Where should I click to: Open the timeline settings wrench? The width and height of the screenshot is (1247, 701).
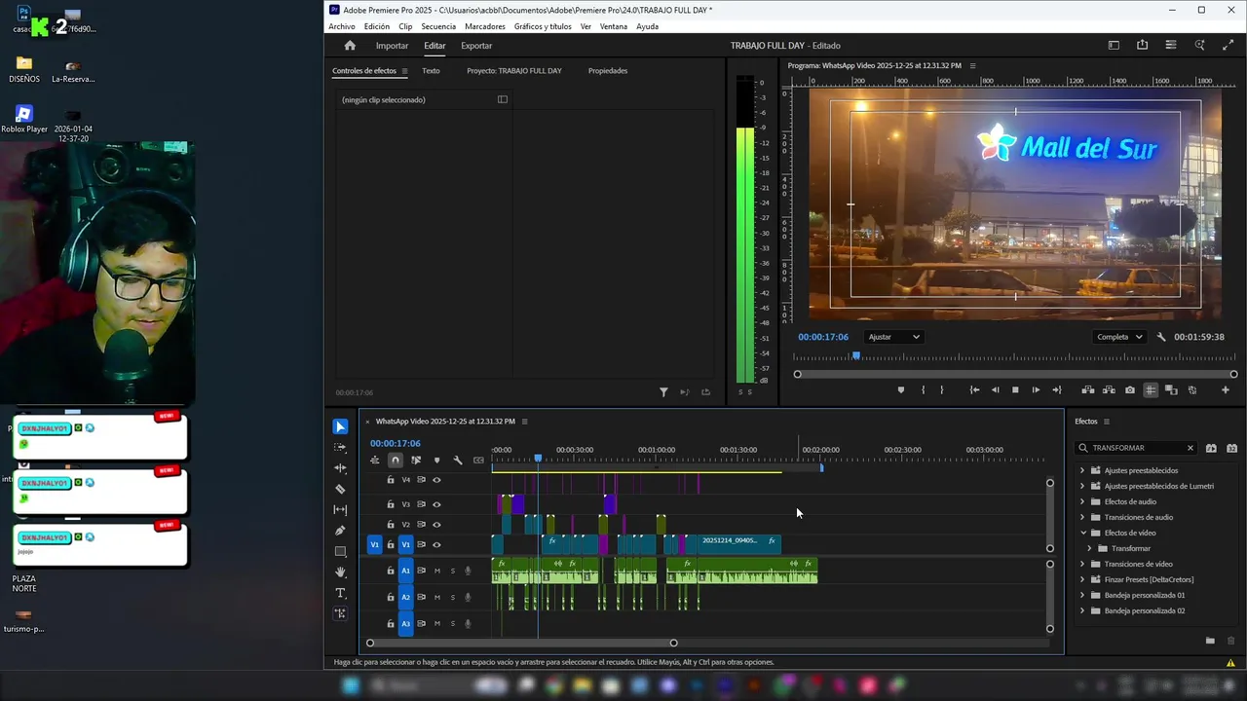[458, 461]
